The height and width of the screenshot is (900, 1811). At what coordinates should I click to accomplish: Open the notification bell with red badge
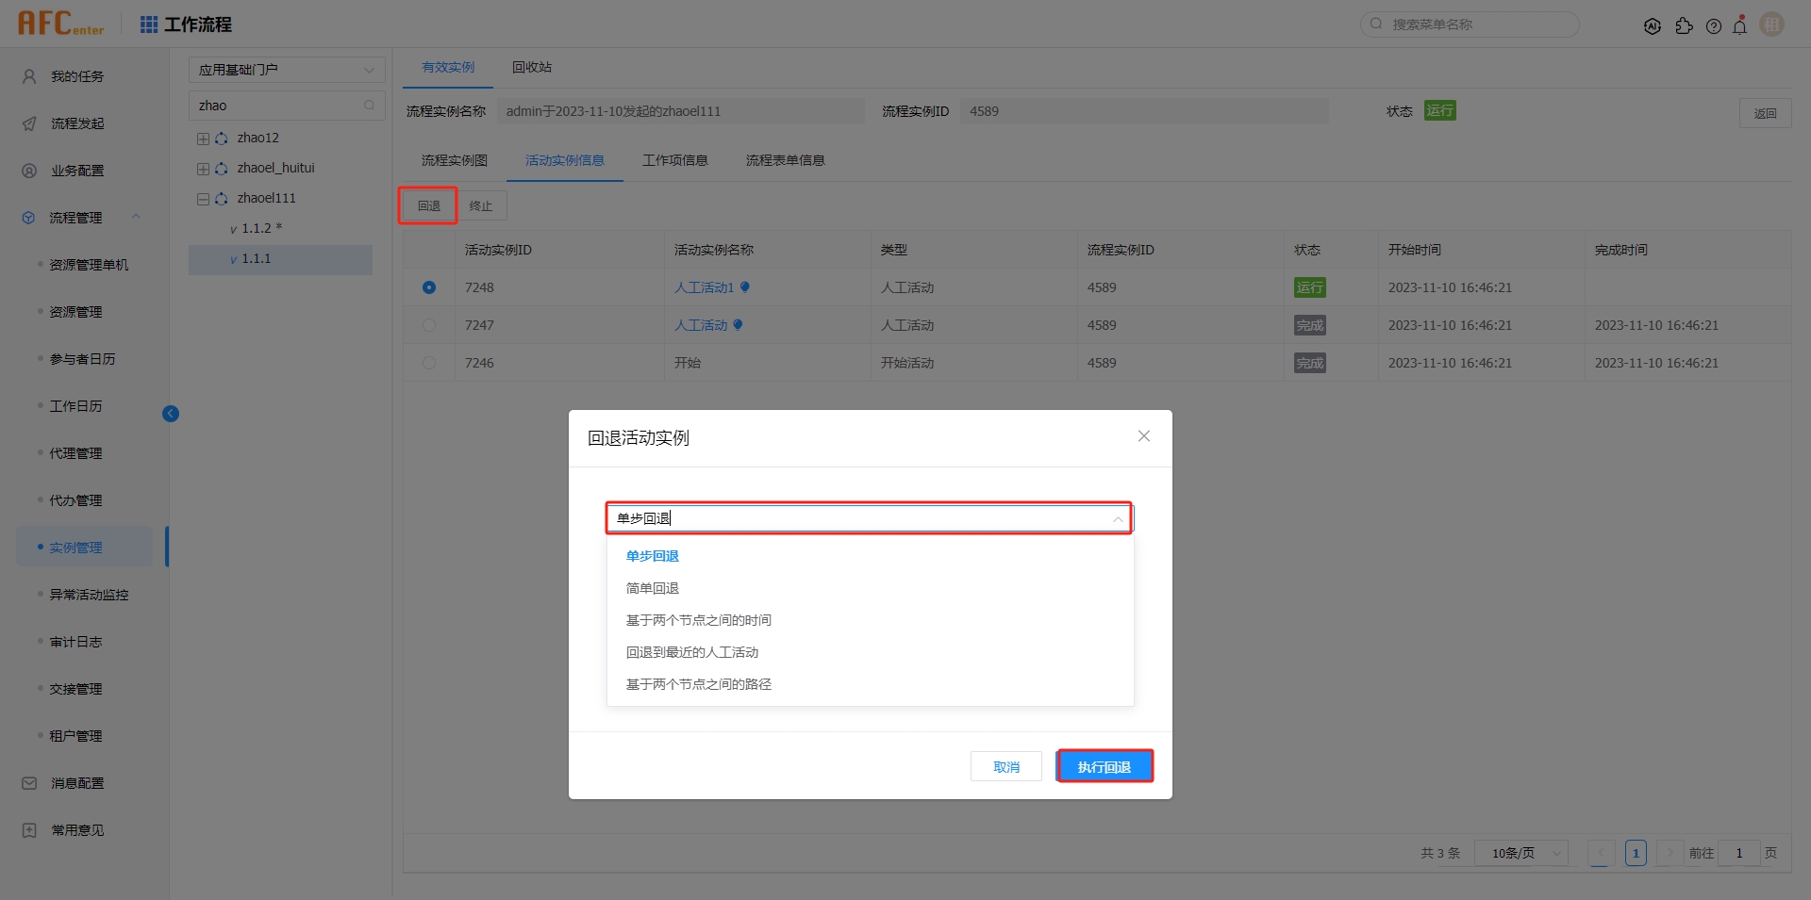pos(1740,25)
